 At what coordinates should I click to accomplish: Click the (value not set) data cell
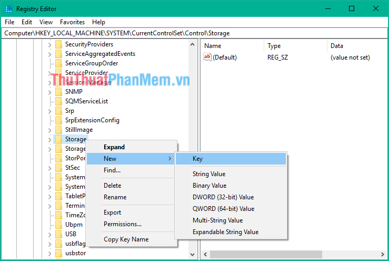point(350,57)
